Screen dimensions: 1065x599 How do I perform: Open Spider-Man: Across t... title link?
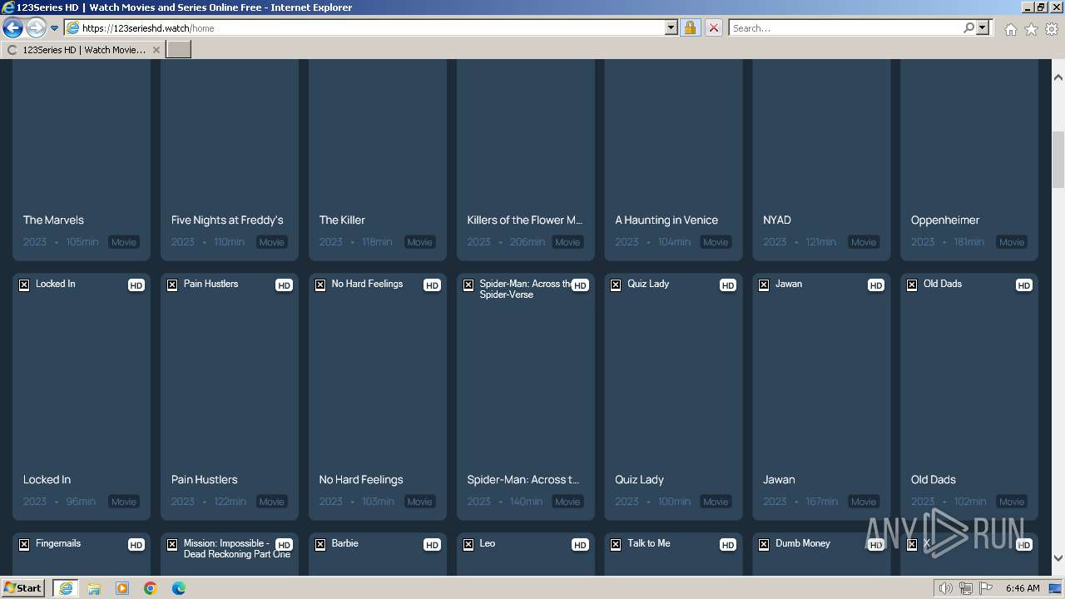point(523,480)
